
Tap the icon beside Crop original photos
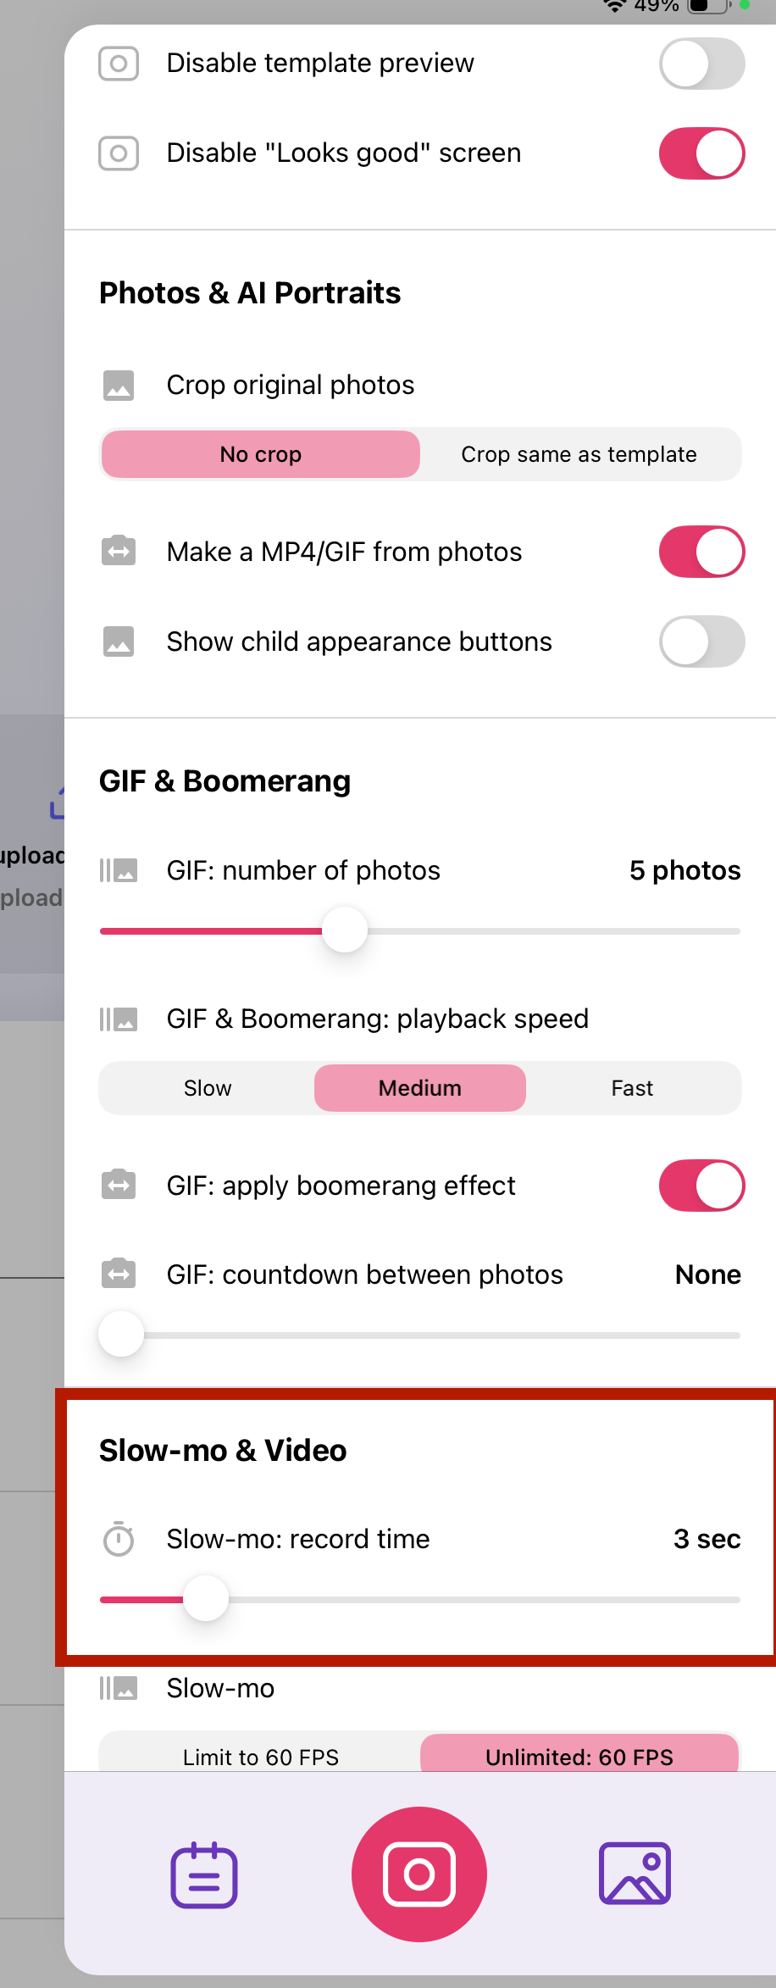(x=119, y=385)
